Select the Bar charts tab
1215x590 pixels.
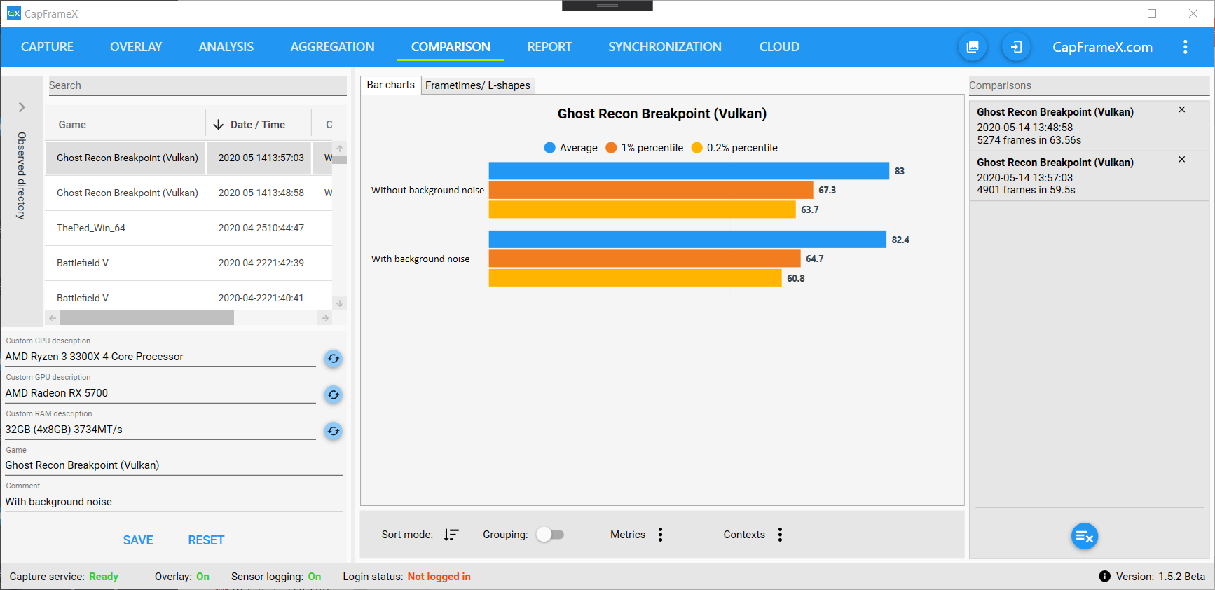click(391, 85)
